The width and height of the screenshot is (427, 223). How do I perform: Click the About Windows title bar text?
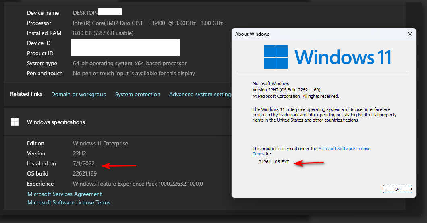(252, 34)
